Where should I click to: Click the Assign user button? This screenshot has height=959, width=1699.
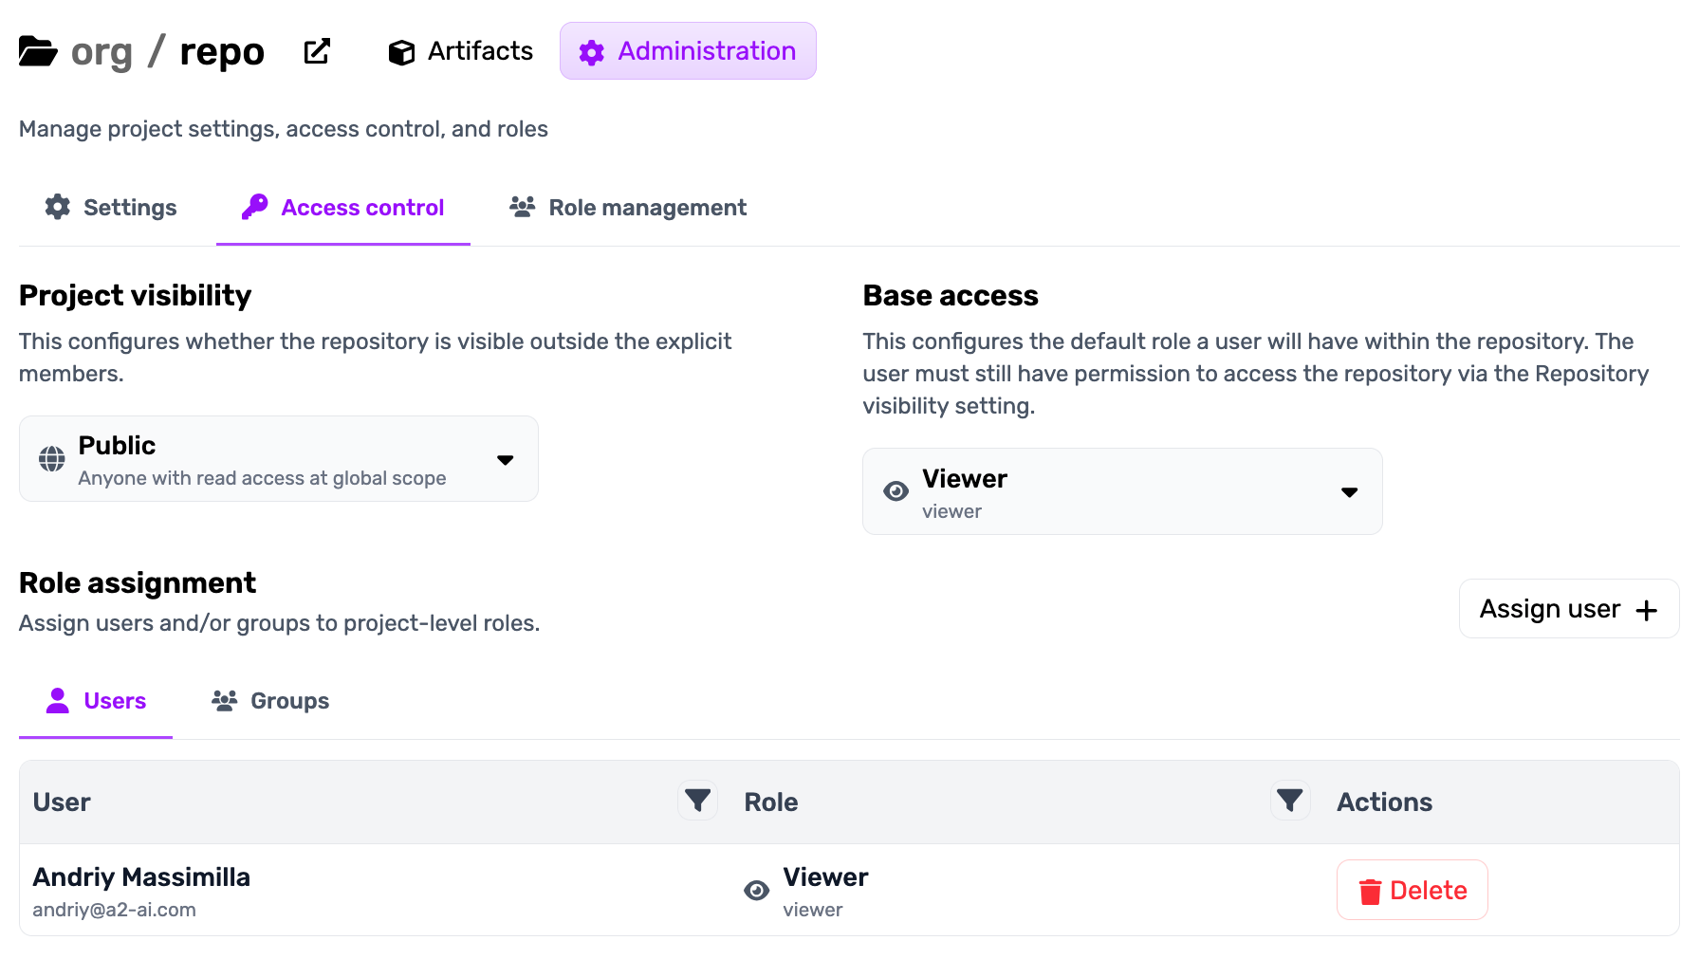coord(1567,608)
